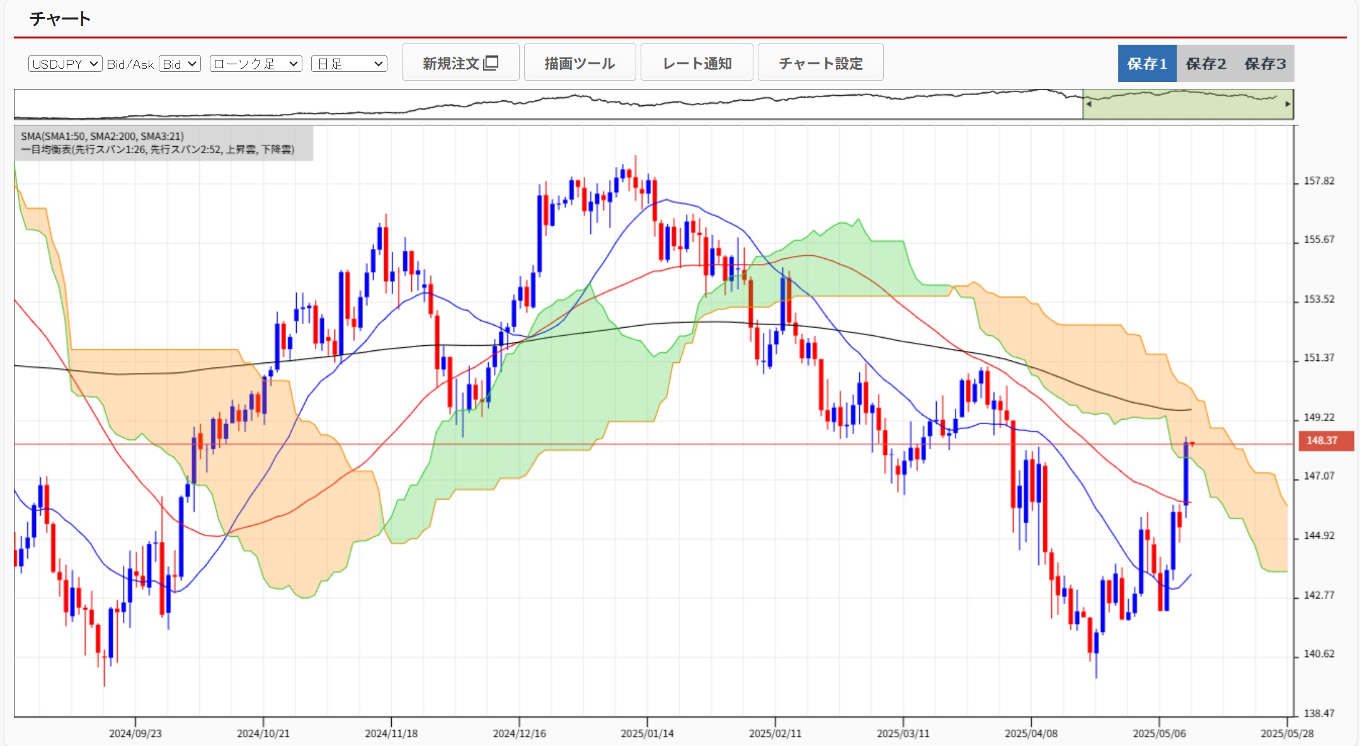Open チャート設定 chart settings
The width and height of the screenshot is (1360, 746).
(x=820, y=63)
